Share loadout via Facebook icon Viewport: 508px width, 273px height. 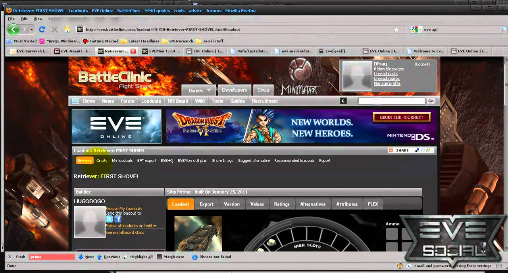pos(118,219)
